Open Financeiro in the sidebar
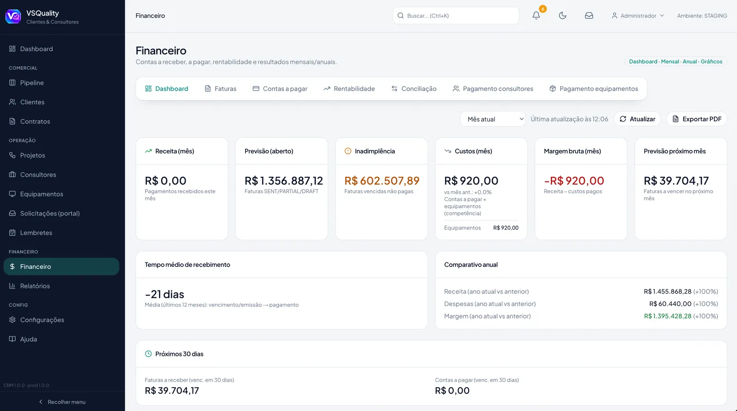This screenshot has height=411, width=737. (x=61, y=266)
